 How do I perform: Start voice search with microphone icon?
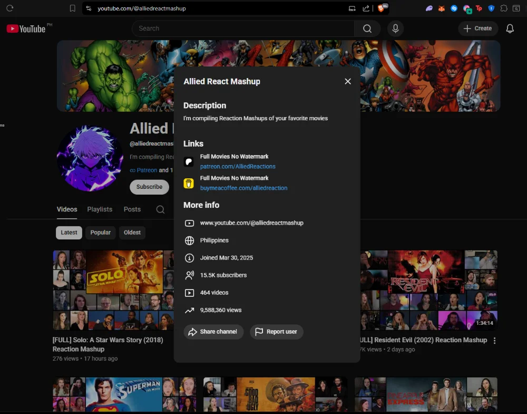tap(395, 28)
